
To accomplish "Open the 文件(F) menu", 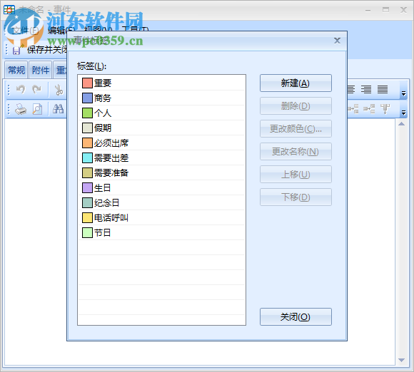I will (x=25, y=31).
